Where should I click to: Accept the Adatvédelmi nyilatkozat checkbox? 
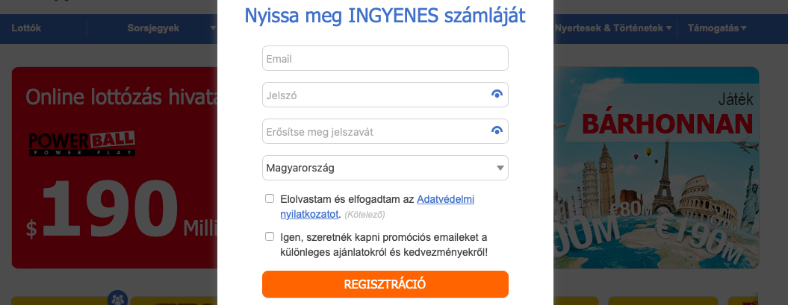point(270,199)
